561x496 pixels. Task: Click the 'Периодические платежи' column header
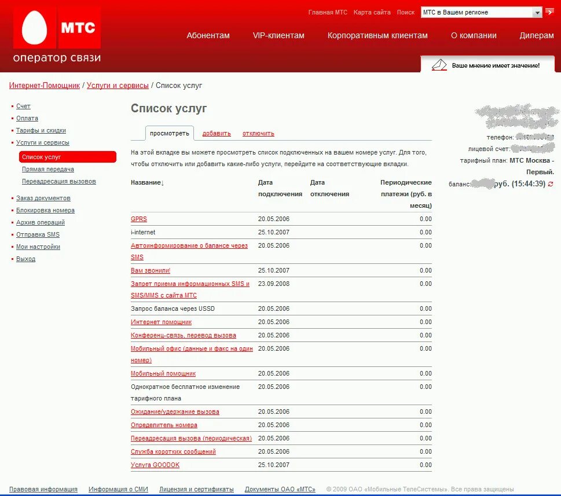(x=406, y=194)
